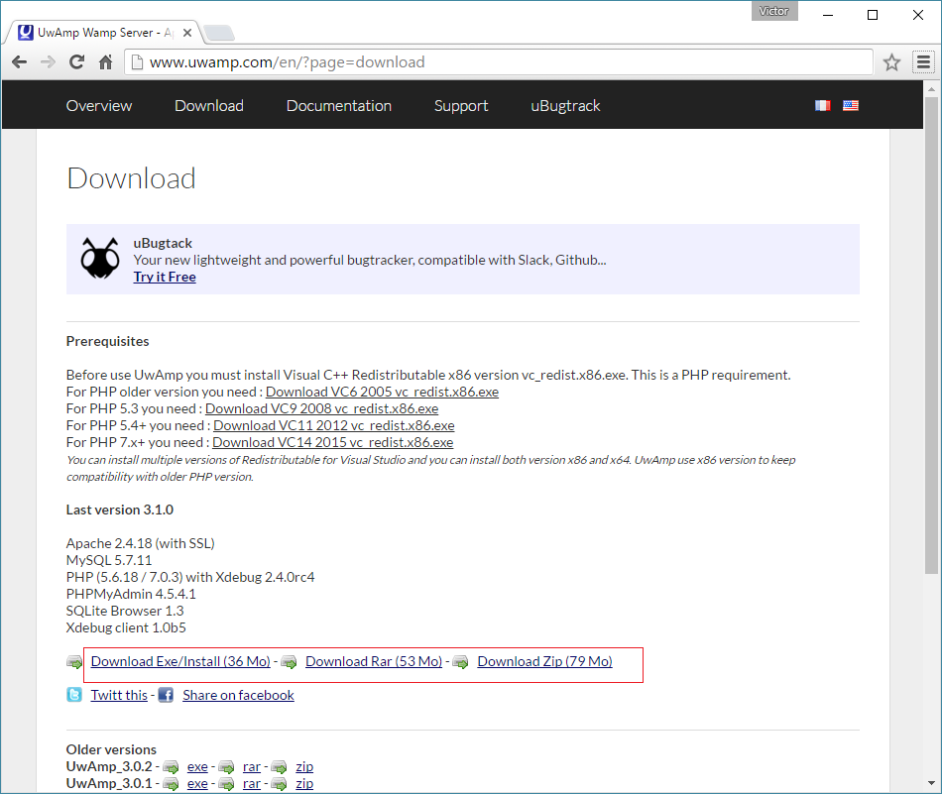Viewport: 942px width, 794px height.
Task: Go to the Support page in navbar
Action: coord(461,106)
